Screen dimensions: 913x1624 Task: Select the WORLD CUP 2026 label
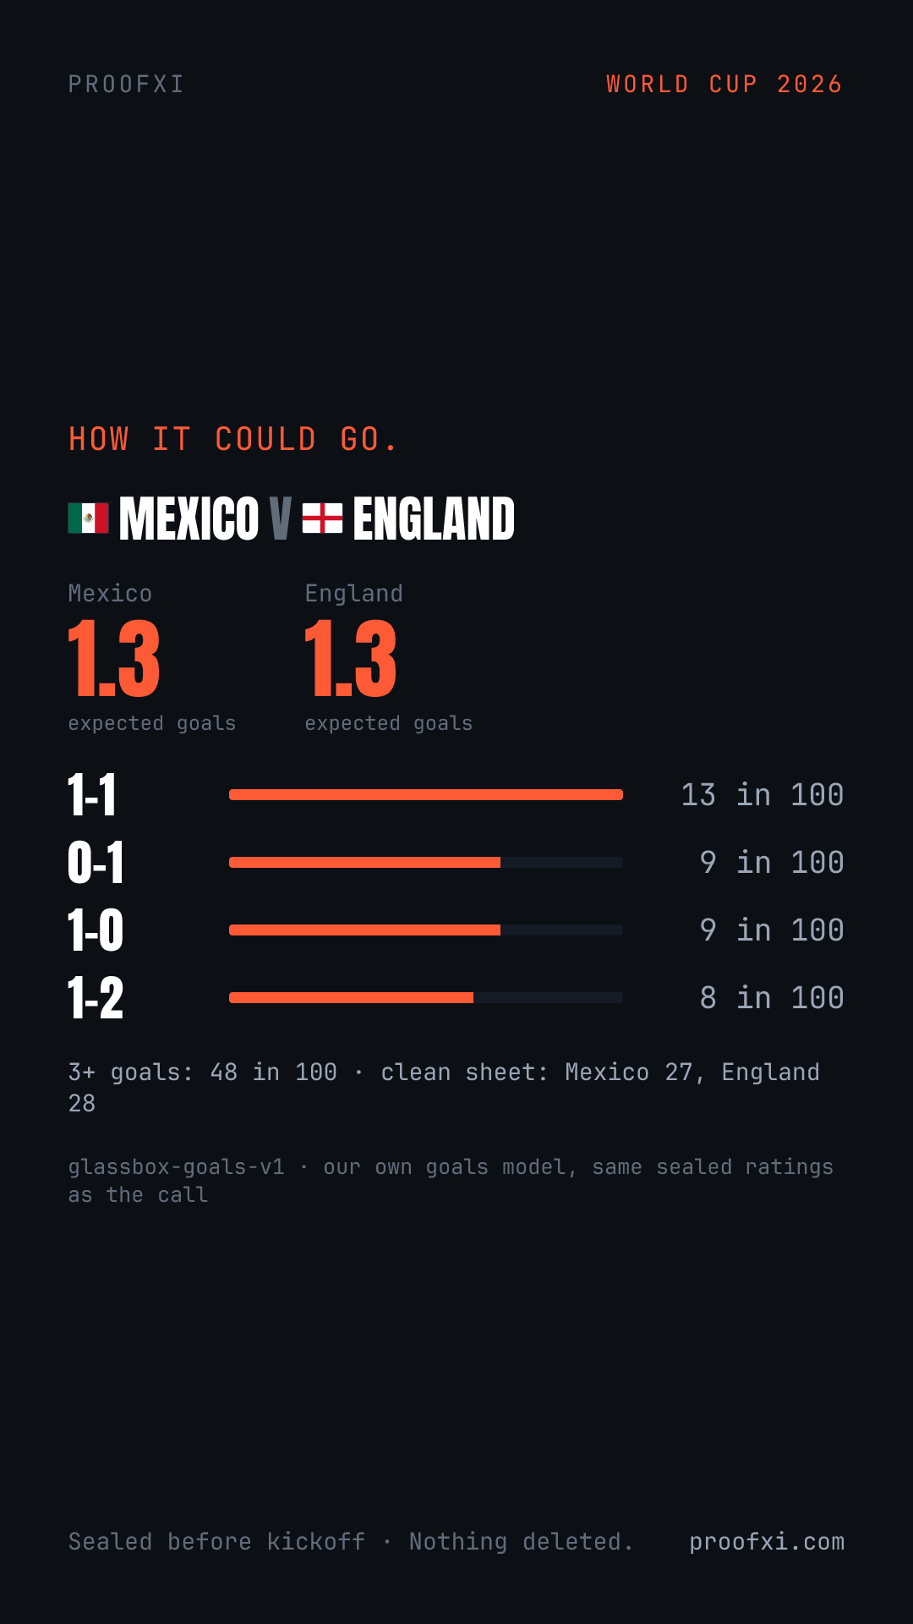pos(724,85)
